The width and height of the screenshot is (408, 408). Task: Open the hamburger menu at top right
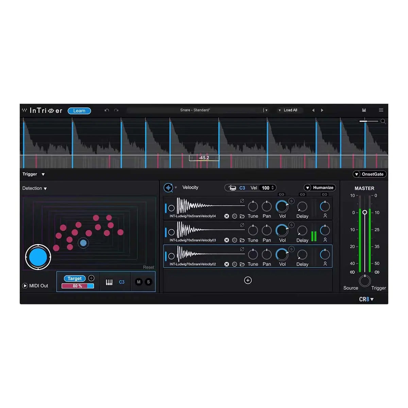(x=381, y=110)
